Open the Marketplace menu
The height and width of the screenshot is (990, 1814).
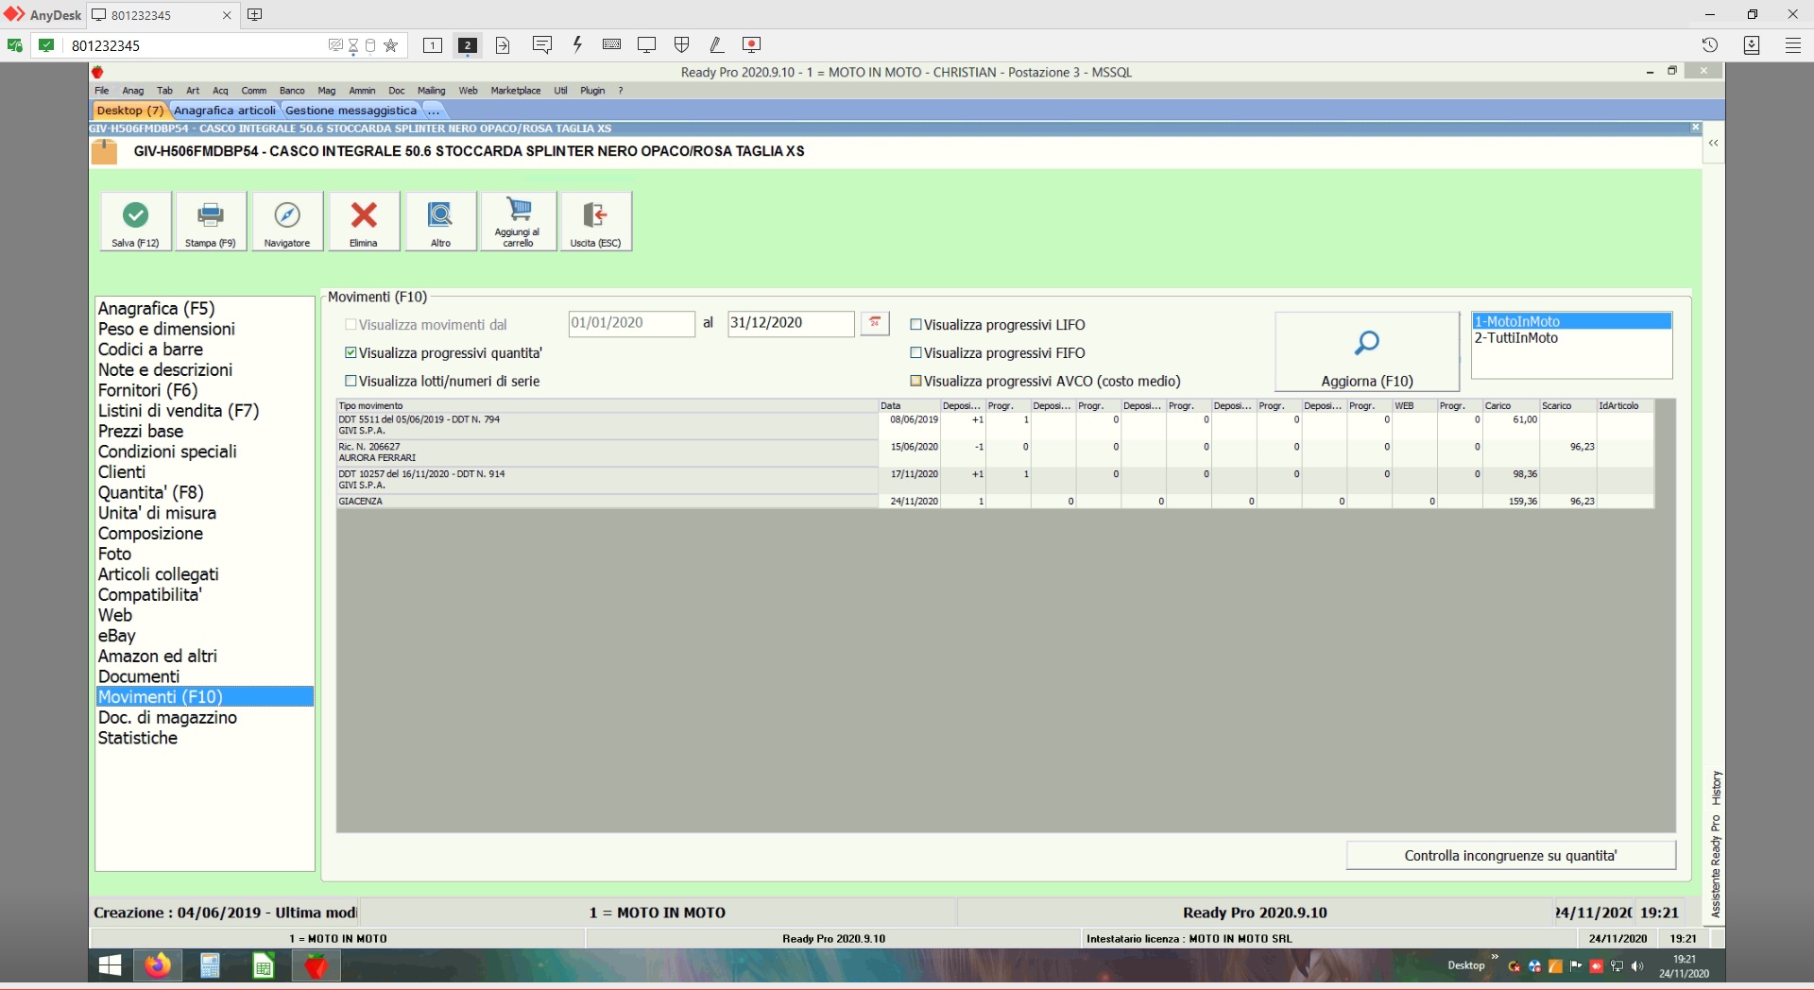516,91
